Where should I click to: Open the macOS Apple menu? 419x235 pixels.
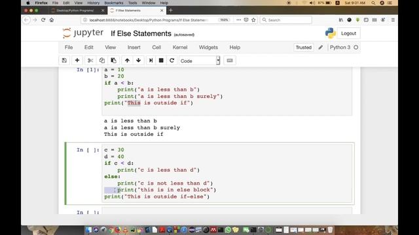[x=27, y=3]
